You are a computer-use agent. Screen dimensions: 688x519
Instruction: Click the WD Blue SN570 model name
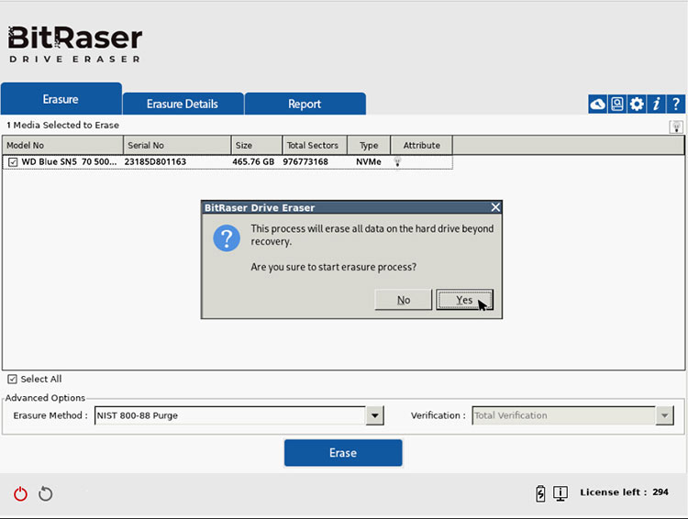click(69, 162)
